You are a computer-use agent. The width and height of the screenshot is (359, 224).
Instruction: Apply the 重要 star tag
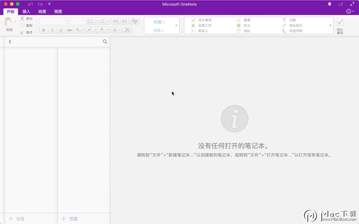pos(244,20)
